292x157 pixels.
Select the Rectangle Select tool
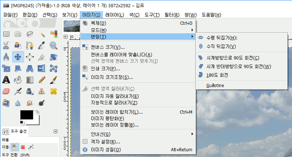pyautogui.click(x=6, y=34)
